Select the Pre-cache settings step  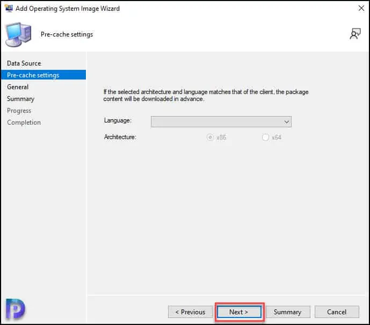43,75
